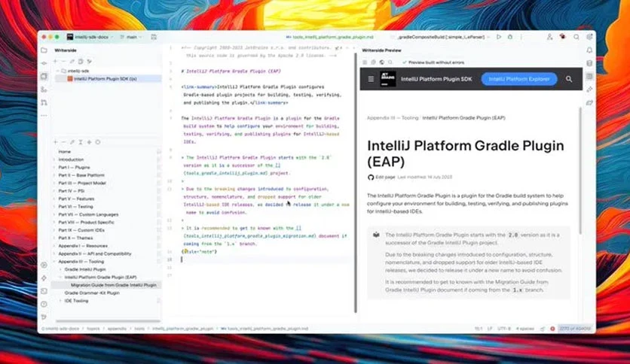Click the minus icon in the Writerside instances toolbar

coord(63,62)
